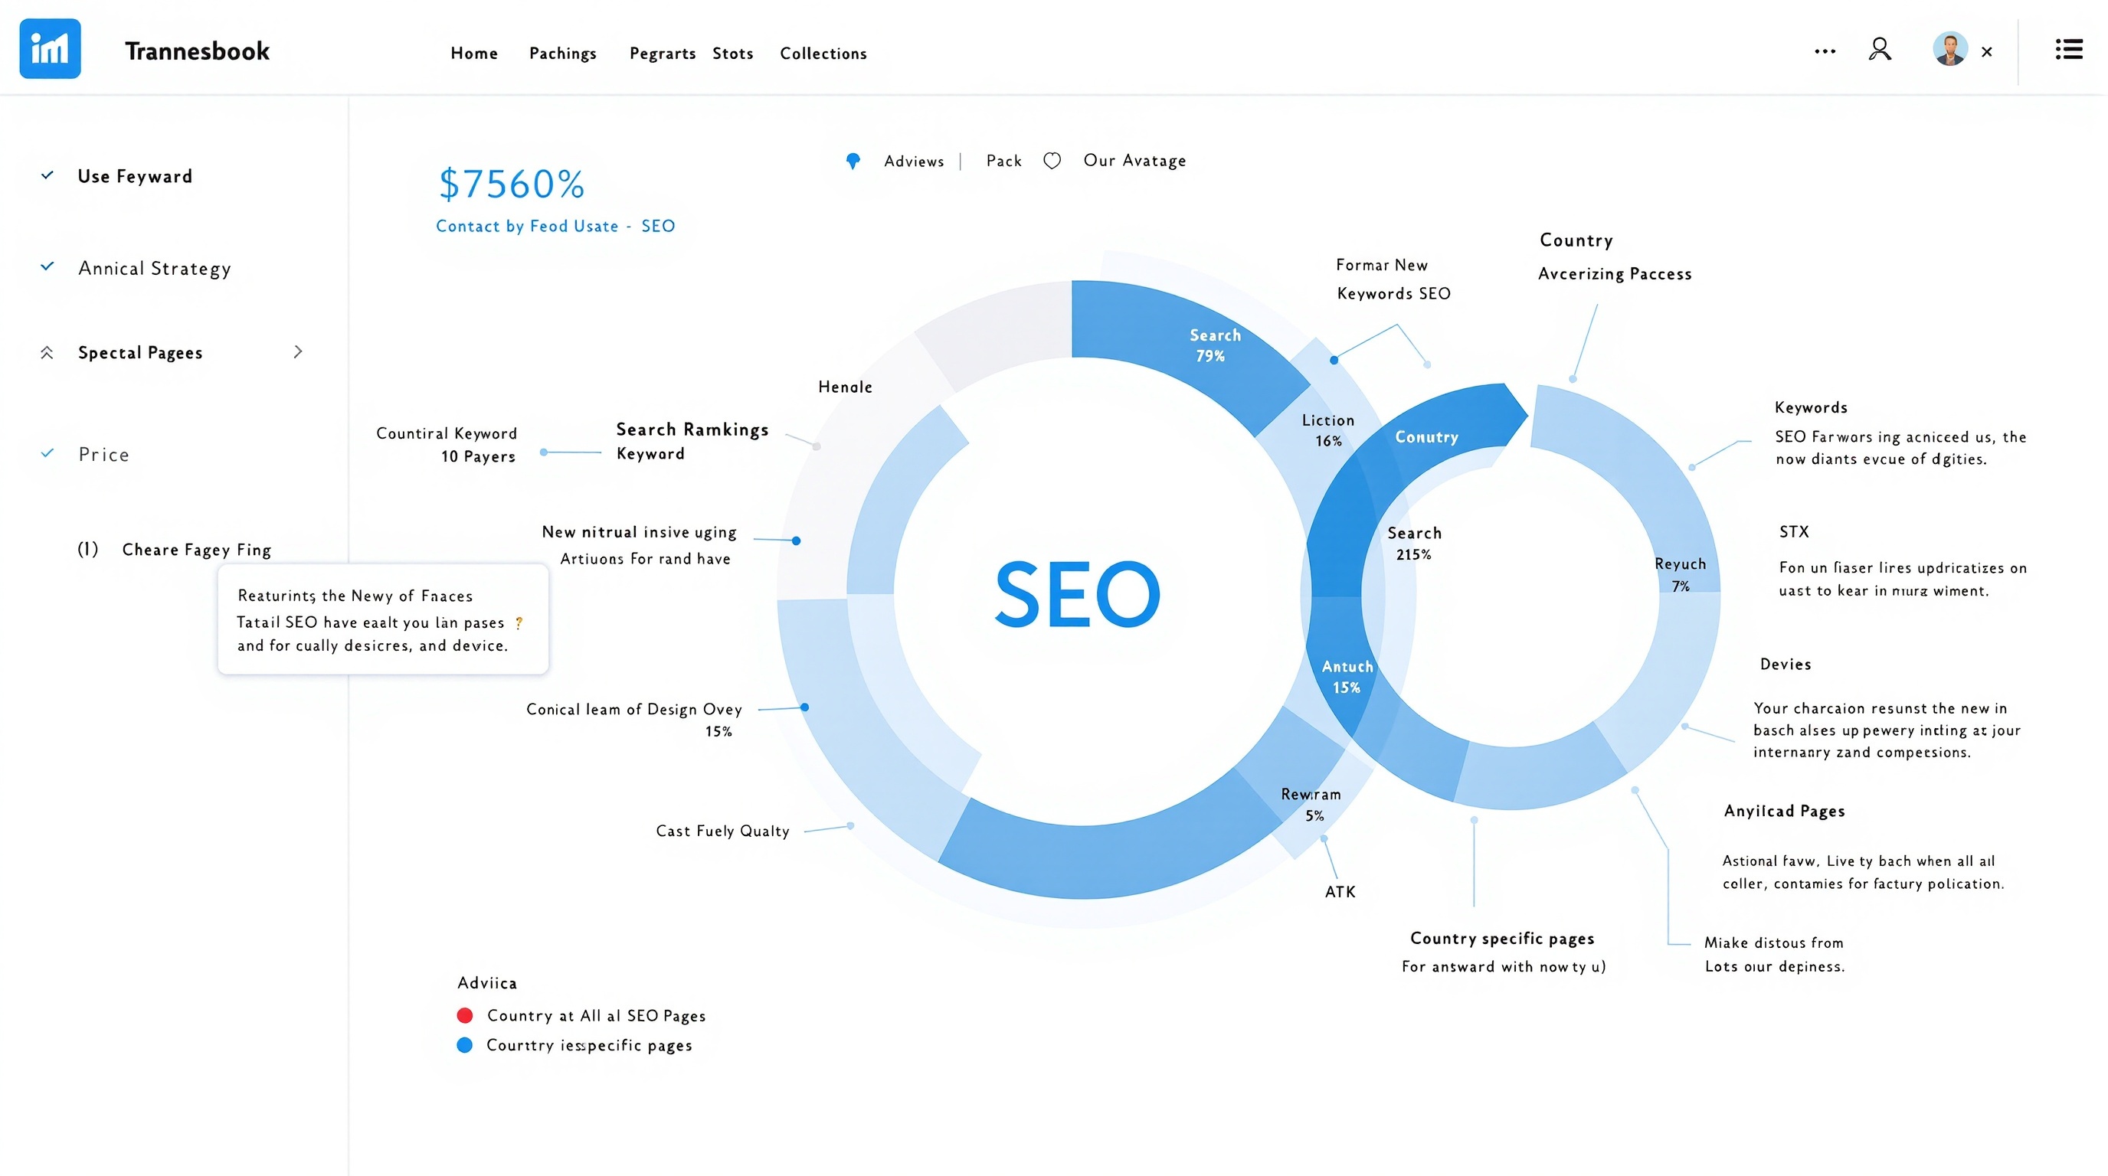
Task: Open the Pachings nav item
Action: tap(563, 53)
